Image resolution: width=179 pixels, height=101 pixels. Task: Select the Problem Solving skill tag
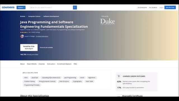(x=29, y=81)
